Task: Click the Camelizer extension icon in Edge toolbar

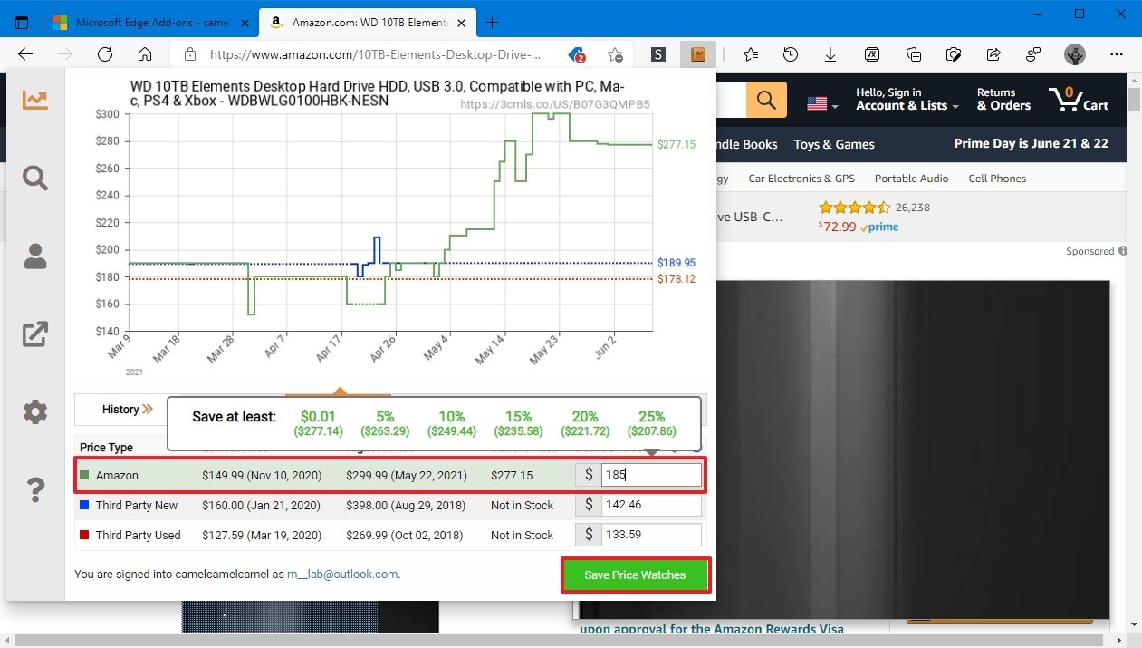Action: click(x=698, y=54)
